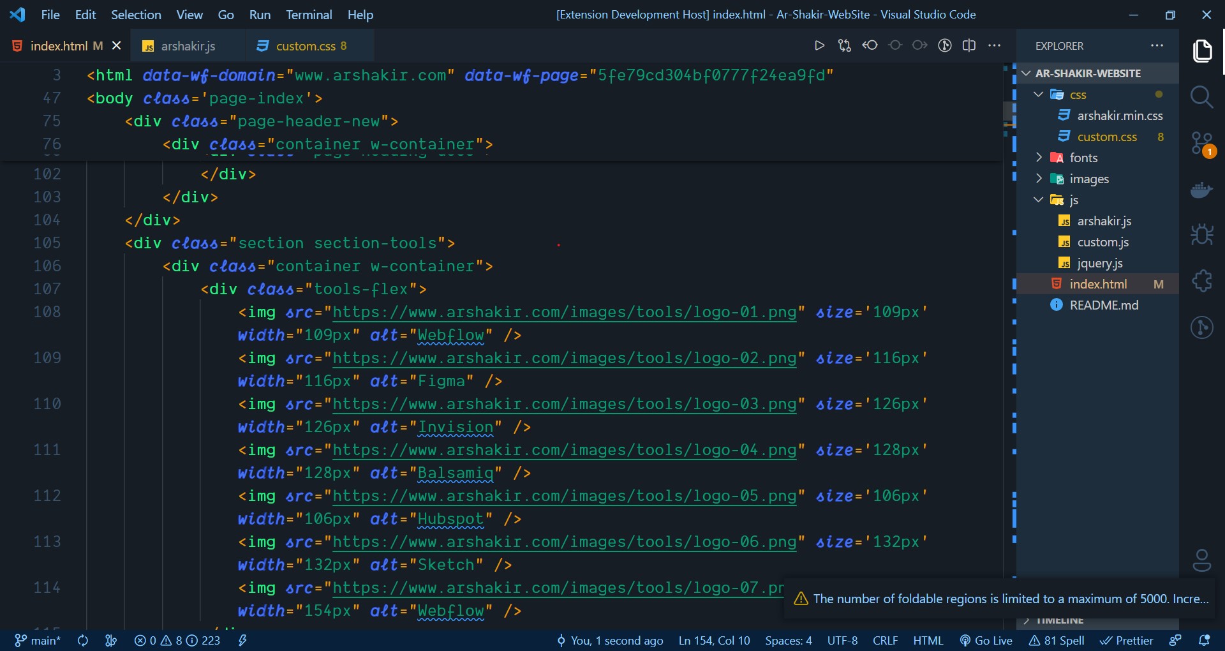1225x651 pixels.
Task: Select index.html in the explorer tree
Action: coord(1098,284)
